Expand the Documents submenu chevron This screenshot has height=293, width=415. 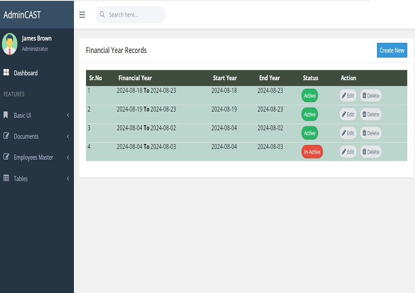click(x=68, y=136)
